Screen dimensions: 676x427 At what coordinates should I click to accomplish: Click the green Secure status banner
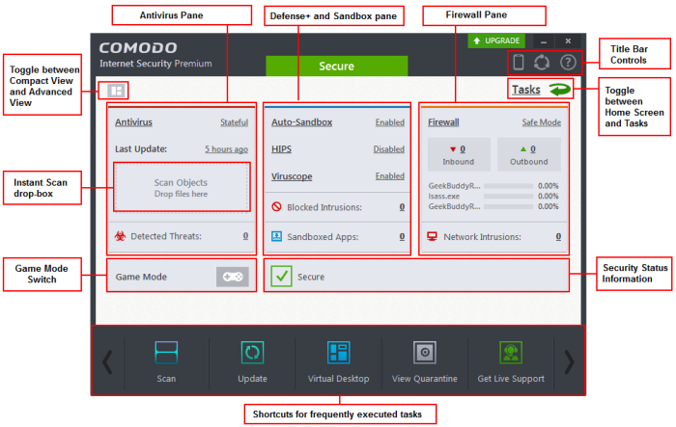[x=337, y=66]
